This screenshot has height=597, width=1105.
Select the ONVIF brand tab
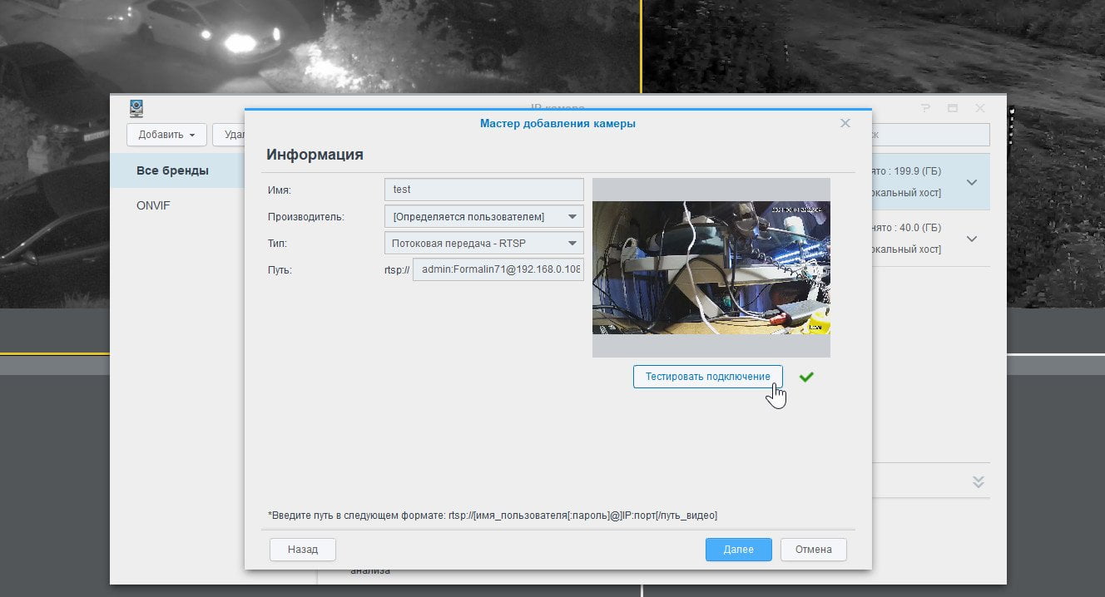tap(153, 205)
